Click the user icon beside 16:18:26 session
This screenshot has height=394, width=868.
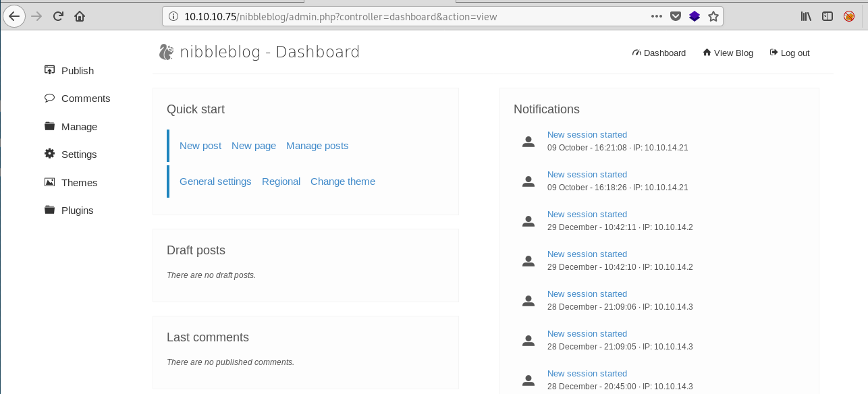click(x=528, y=181)
